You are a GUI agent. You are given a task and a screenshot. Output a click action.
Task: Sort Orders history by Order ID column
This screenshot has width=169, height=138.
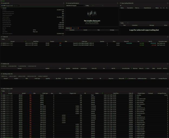(x=131, y=93)
